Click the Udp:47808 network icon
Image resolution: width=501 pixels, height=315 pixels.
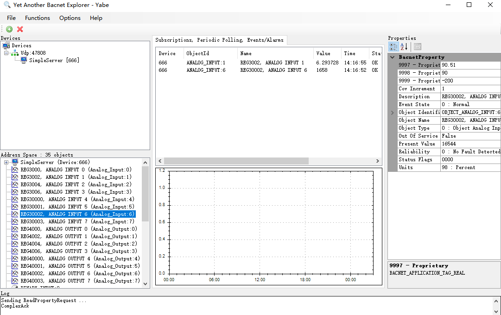coord(15,53)
